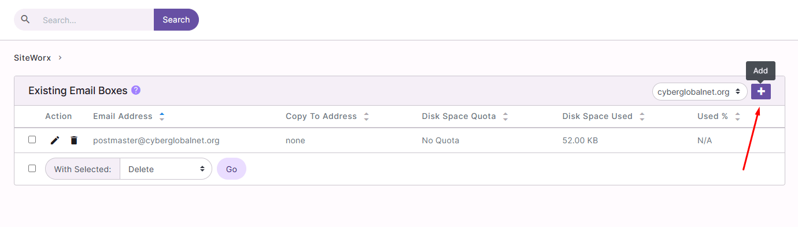Sort by Used % column arrows
This screenshot has height=227, width=798.
pyautogui.click(x=737, y=116)
